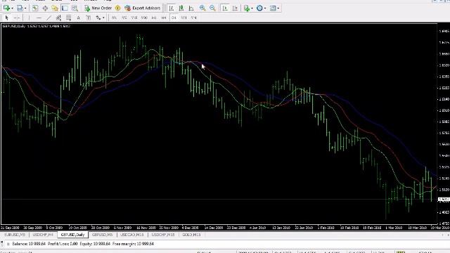Open the USDCHF,M15 chart tab
Viewport: 450px width, 253px height.
point(163,235)
